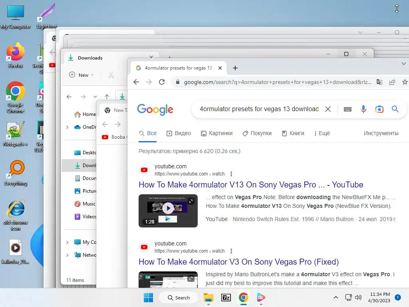The width and height of the screenshot is (409, 307).
Task: Expand Network node in Explorer sidebar
Action: click(67, 255)
